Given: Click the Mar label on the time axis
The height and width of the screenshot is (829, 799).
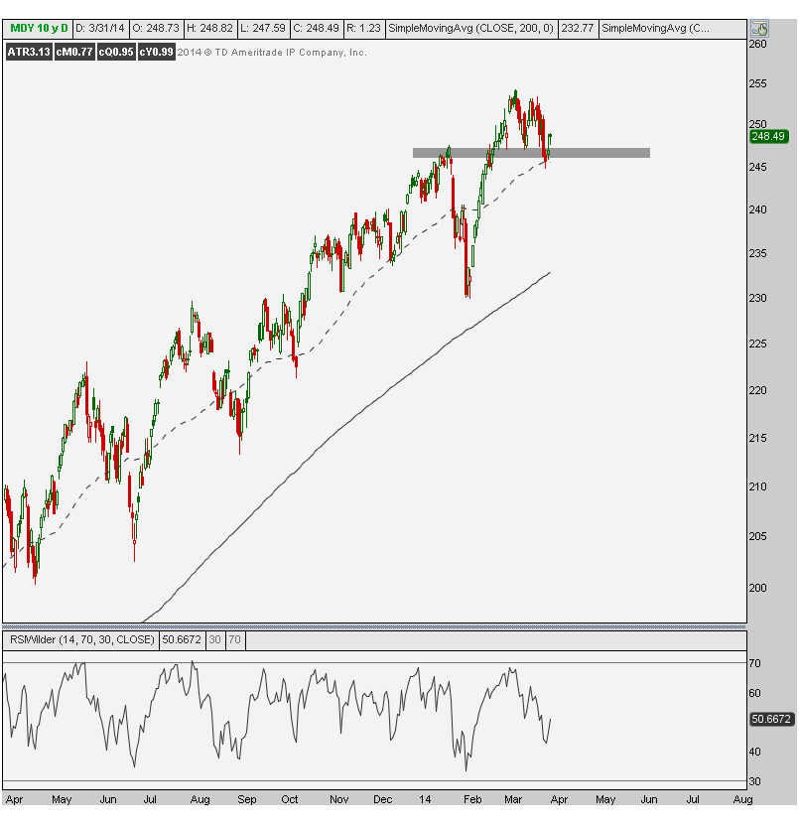Looking at the screenshot, I should tap(513, 799).
